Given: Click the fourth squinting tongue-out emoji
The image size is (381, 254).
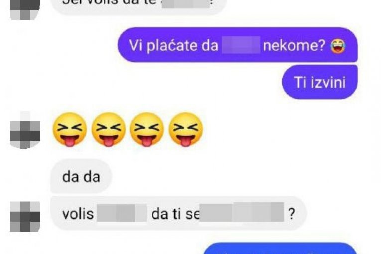Looking at the screenshot, I should click(186, 129).
